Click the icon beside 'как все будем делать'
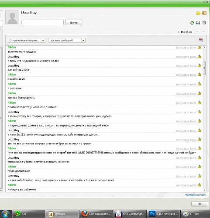This screenshot has width=210, height=218. 199,93
